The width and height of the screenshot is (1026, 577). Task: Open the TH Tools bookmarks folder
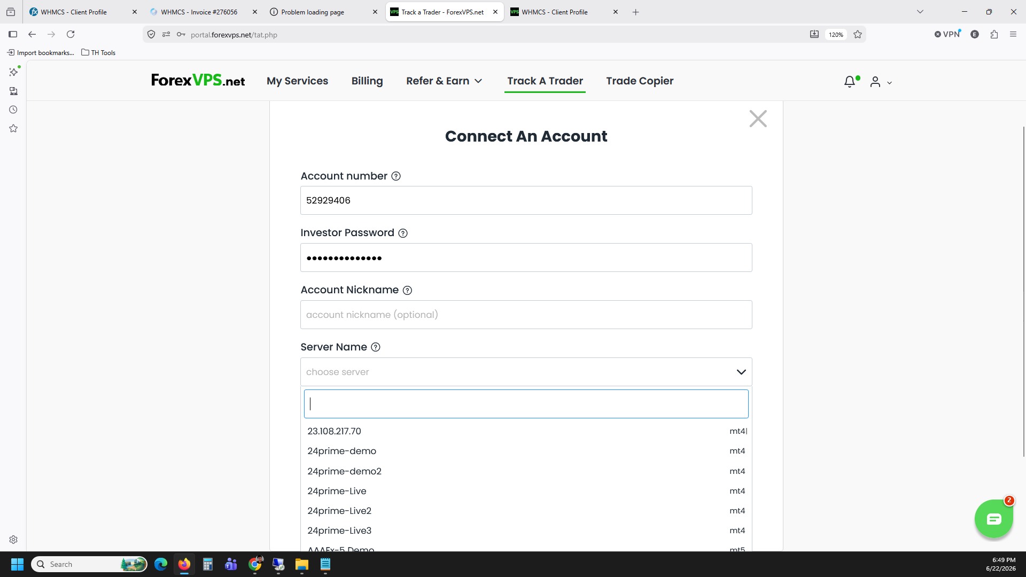(98, 52)
